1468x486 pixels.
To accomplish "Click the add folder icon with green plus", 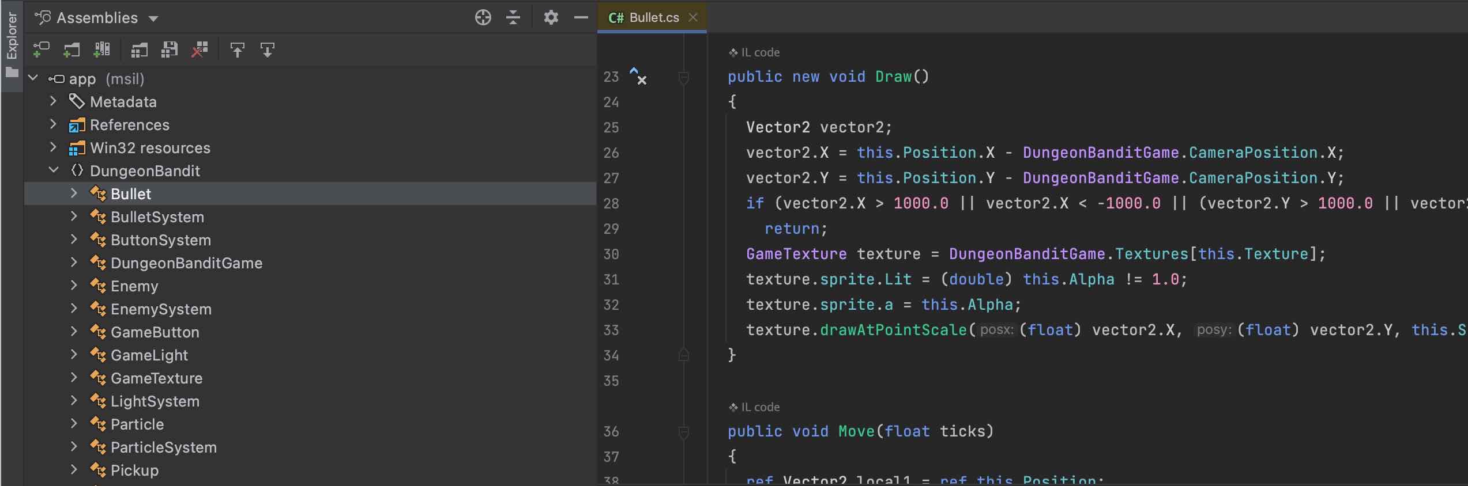I will point(71,50).
